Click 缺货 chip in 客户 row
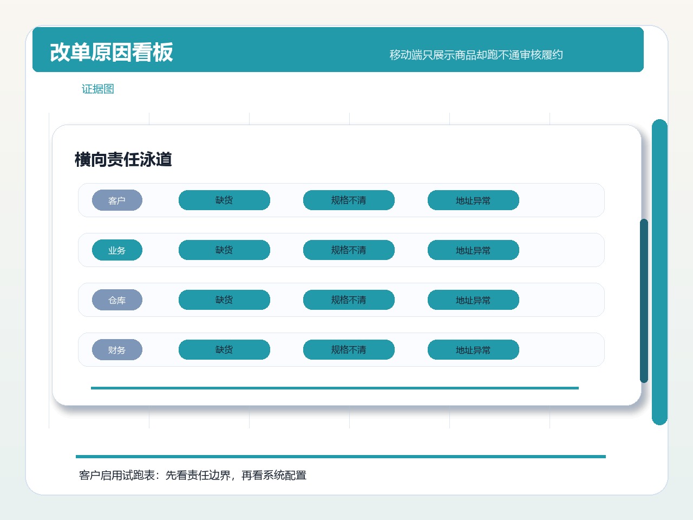Viewport: 693px width, 520px height. pyautogui.click(x=224, y=200)
